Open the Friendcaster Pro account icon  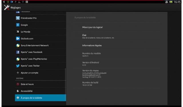[18, 18]
